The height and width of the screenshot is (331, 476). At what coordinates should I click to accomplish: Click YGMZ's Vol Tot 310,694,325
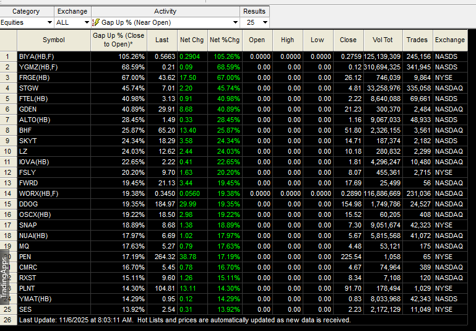point(382,67)
